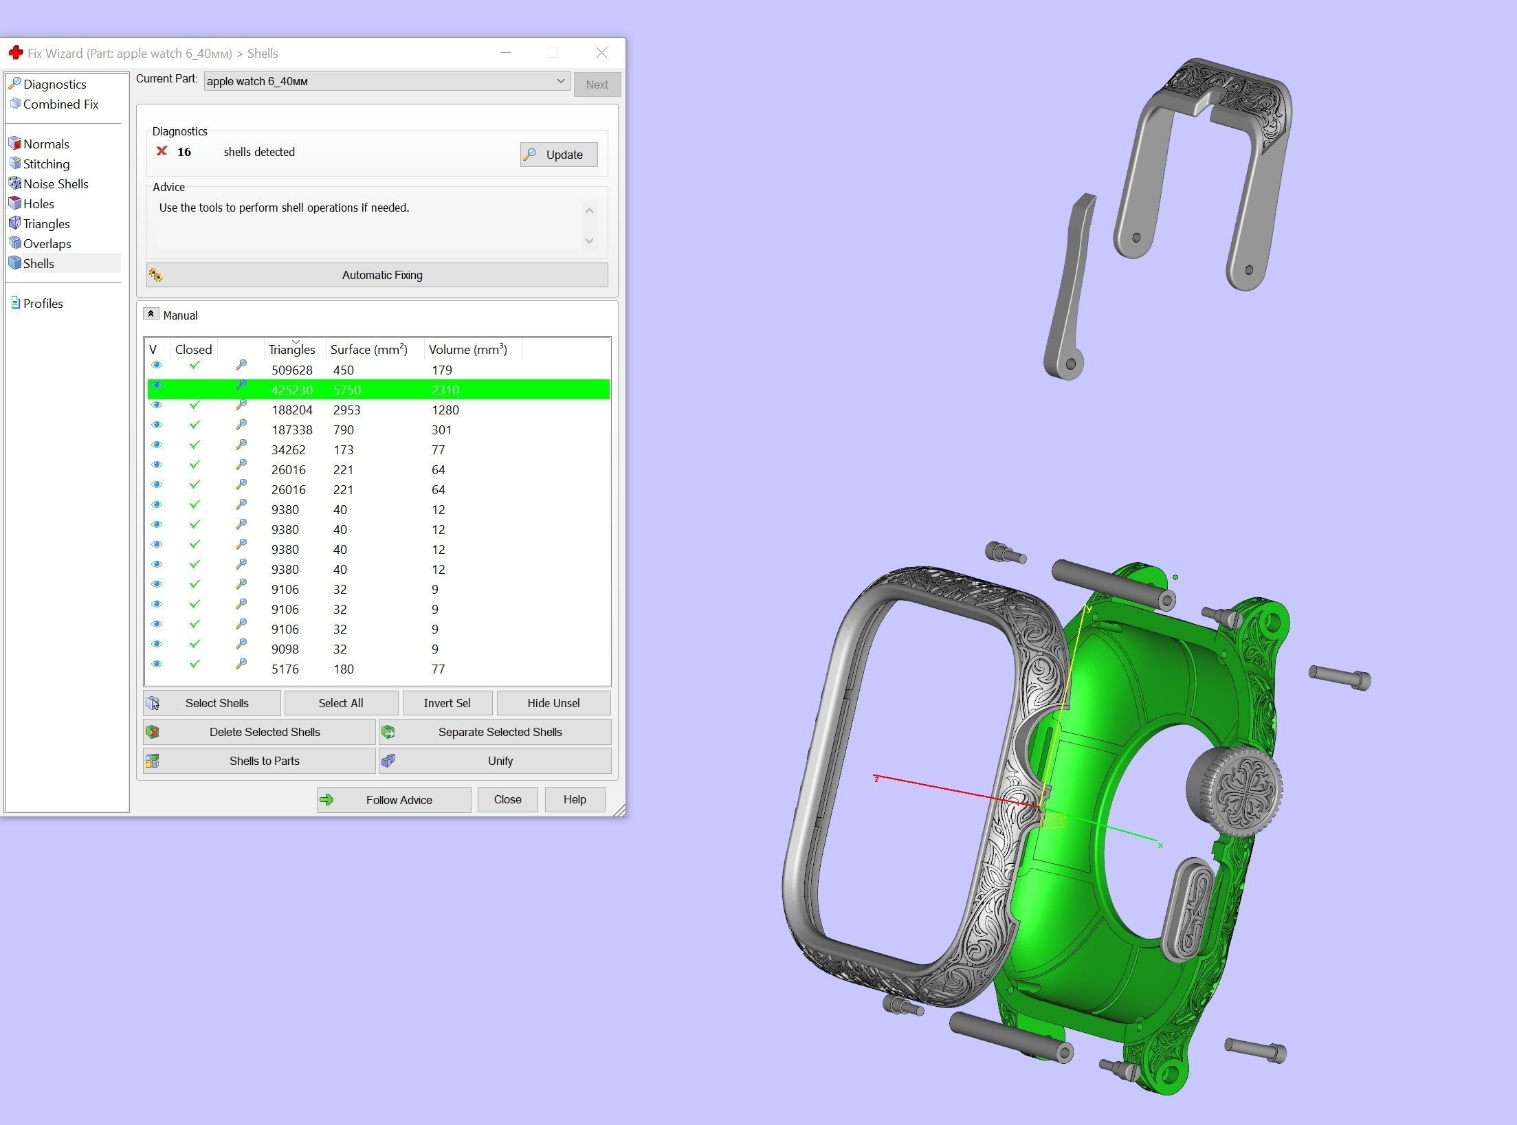Switch to the Stitching page
This screenshot has width=1517, height=1125.
(46, 164)
